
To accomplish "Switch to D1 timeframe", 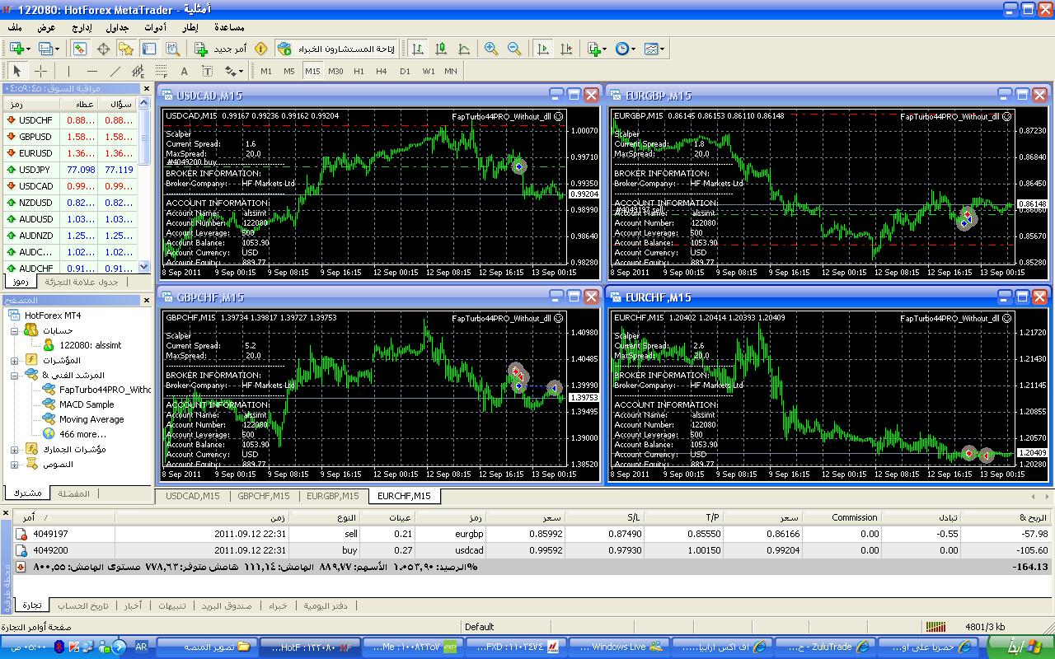I will [405, 71].
